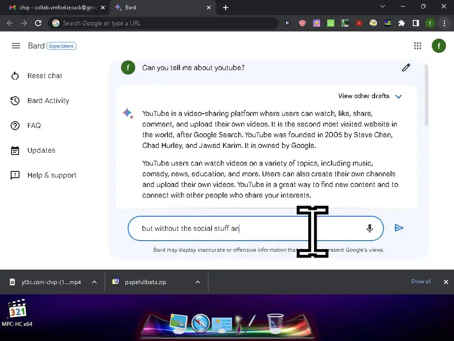
Task: Open Chrome's three-dot menu
Action: click(x=444, y=23)
